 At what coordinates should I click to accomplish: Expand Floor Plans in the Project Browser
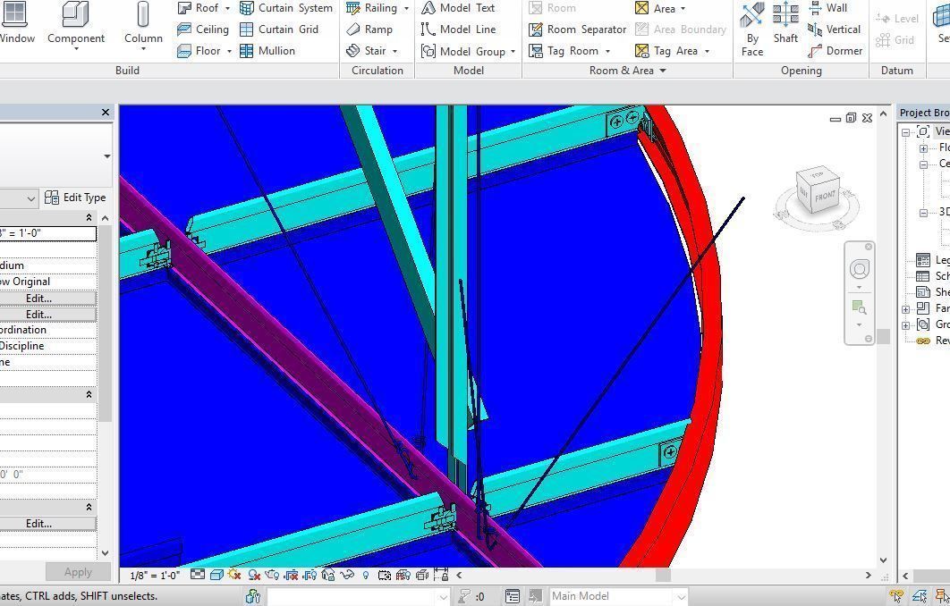[x=925, y=147]
